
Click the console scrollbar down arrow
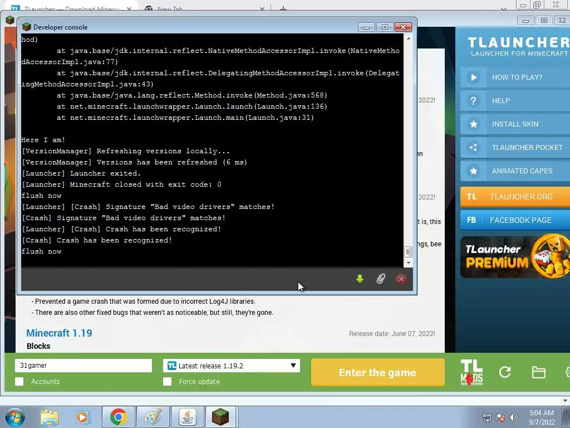[x=408, y=263]
